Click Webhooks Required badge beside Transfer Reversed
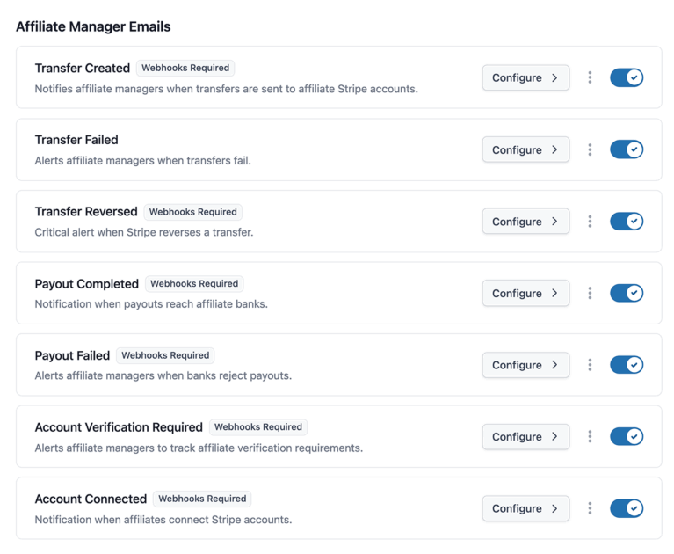This screenshot has width=674, height=554. point(193,212)
